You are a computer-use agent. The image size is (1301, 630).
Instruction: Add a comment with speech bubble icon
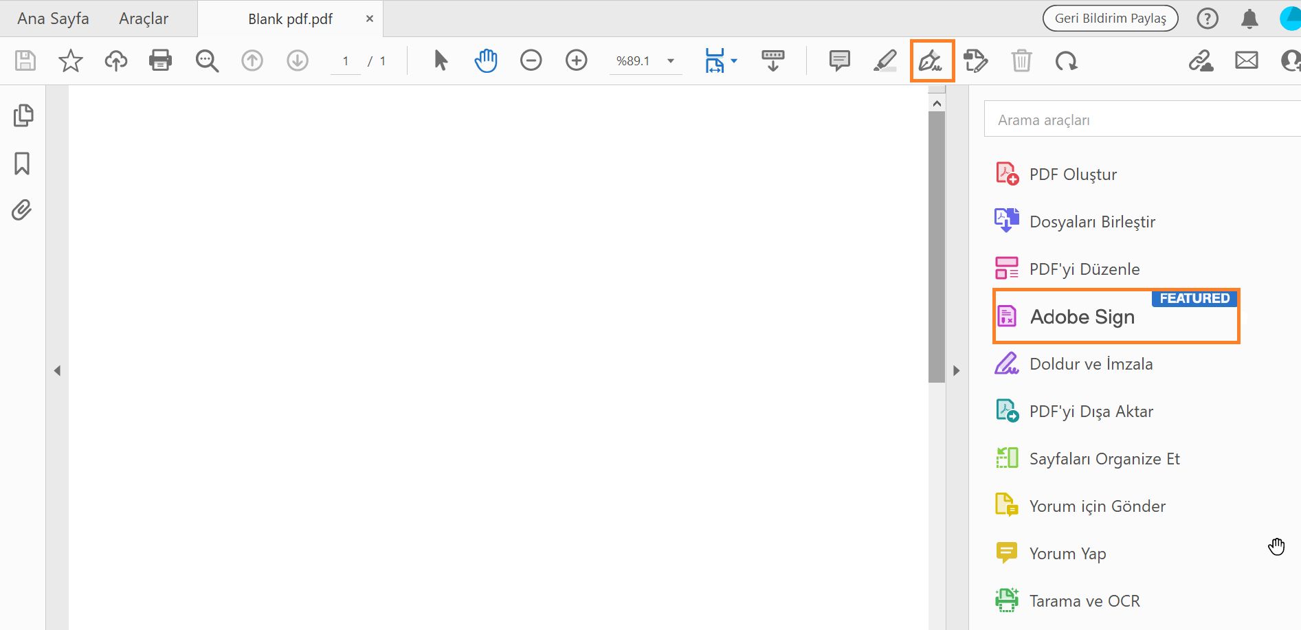tap(839, 60)
